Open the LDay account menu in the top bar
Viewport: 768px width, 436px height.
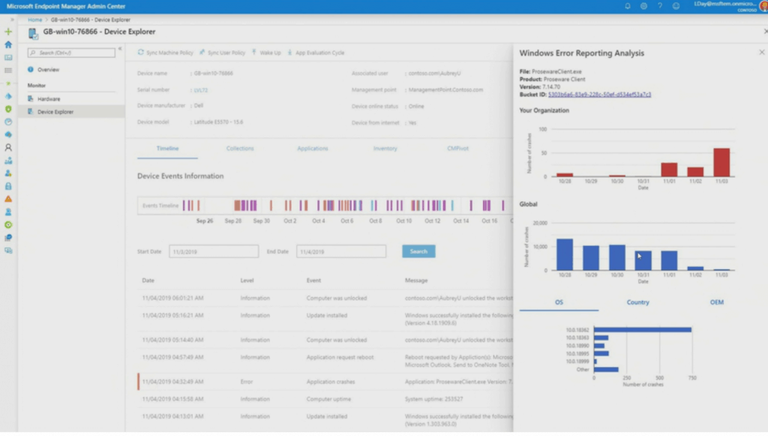click(730, 6)
